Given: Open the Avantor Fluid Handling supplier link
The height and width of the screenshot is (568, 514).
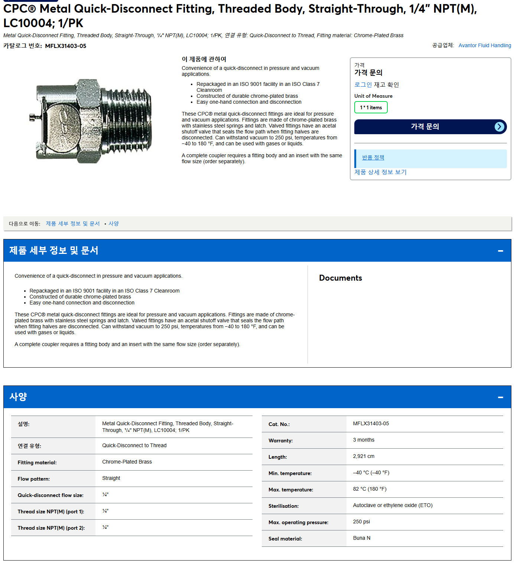Looking at the screenshot, I should pos(485,45).
